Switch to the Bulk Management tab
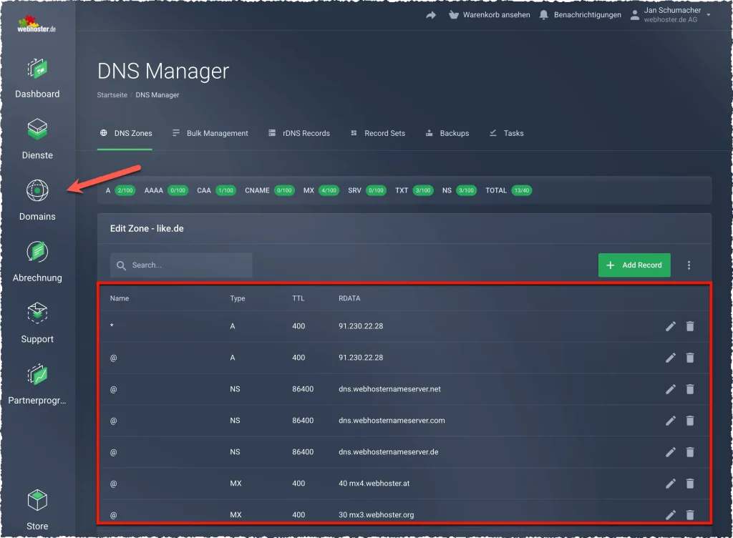 (210, 134)
